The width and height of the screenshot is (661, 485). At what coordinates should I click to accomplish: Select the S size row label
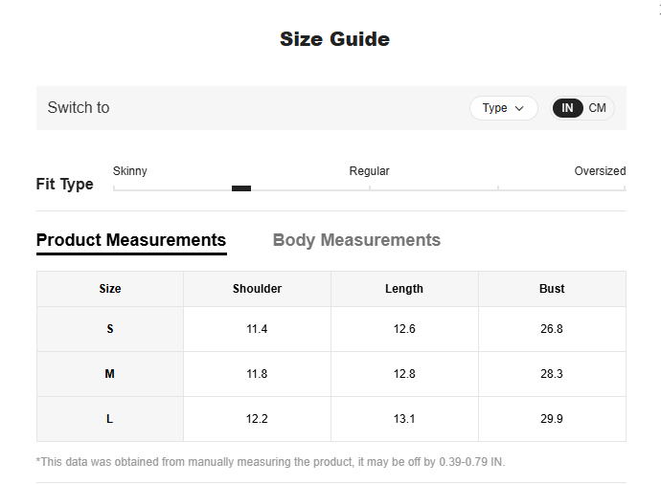pyautogui.click(x=110, y=329)
